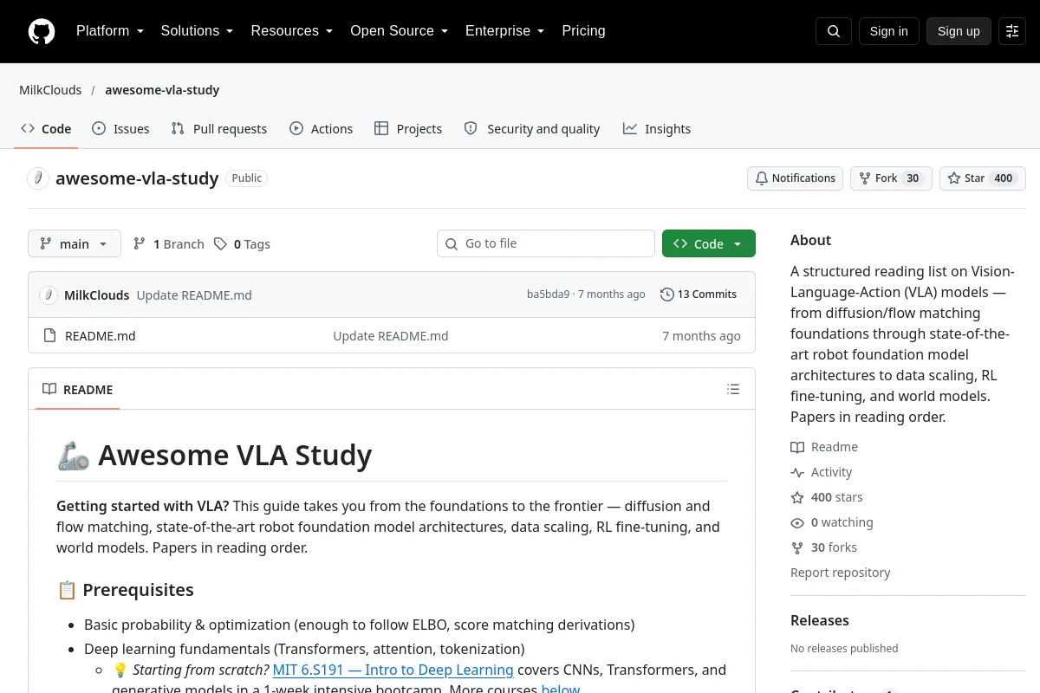Open MilkClouds owner breadcrumb link
The image size is (1040, 693).
point(50,90)
